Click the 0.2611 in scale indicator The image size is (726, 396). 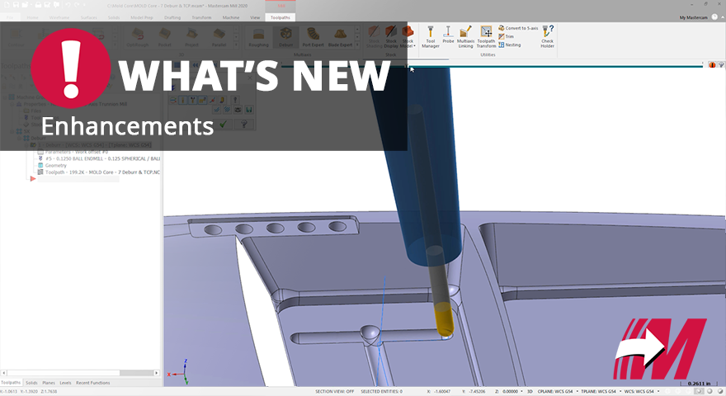(x=699, y=384)
